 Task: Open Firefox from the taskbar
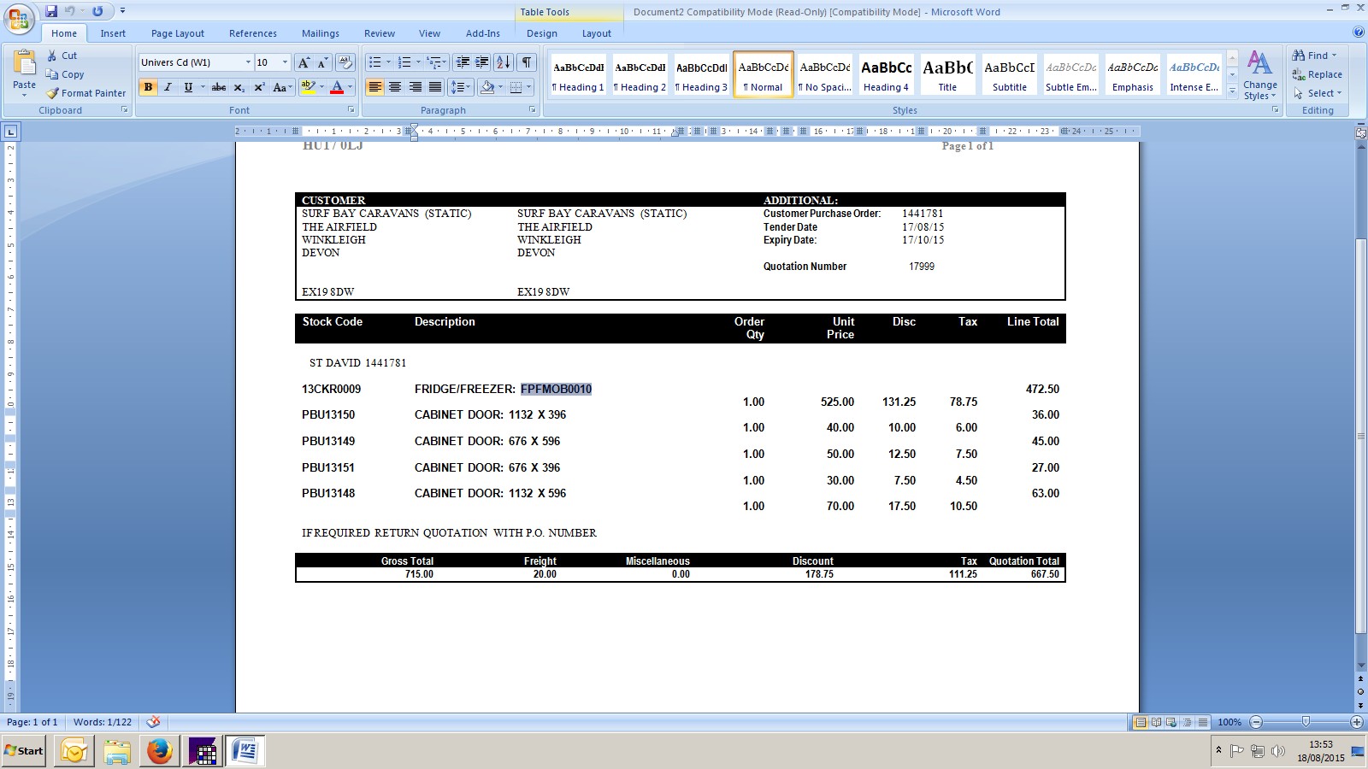click(x=159, y=751)
